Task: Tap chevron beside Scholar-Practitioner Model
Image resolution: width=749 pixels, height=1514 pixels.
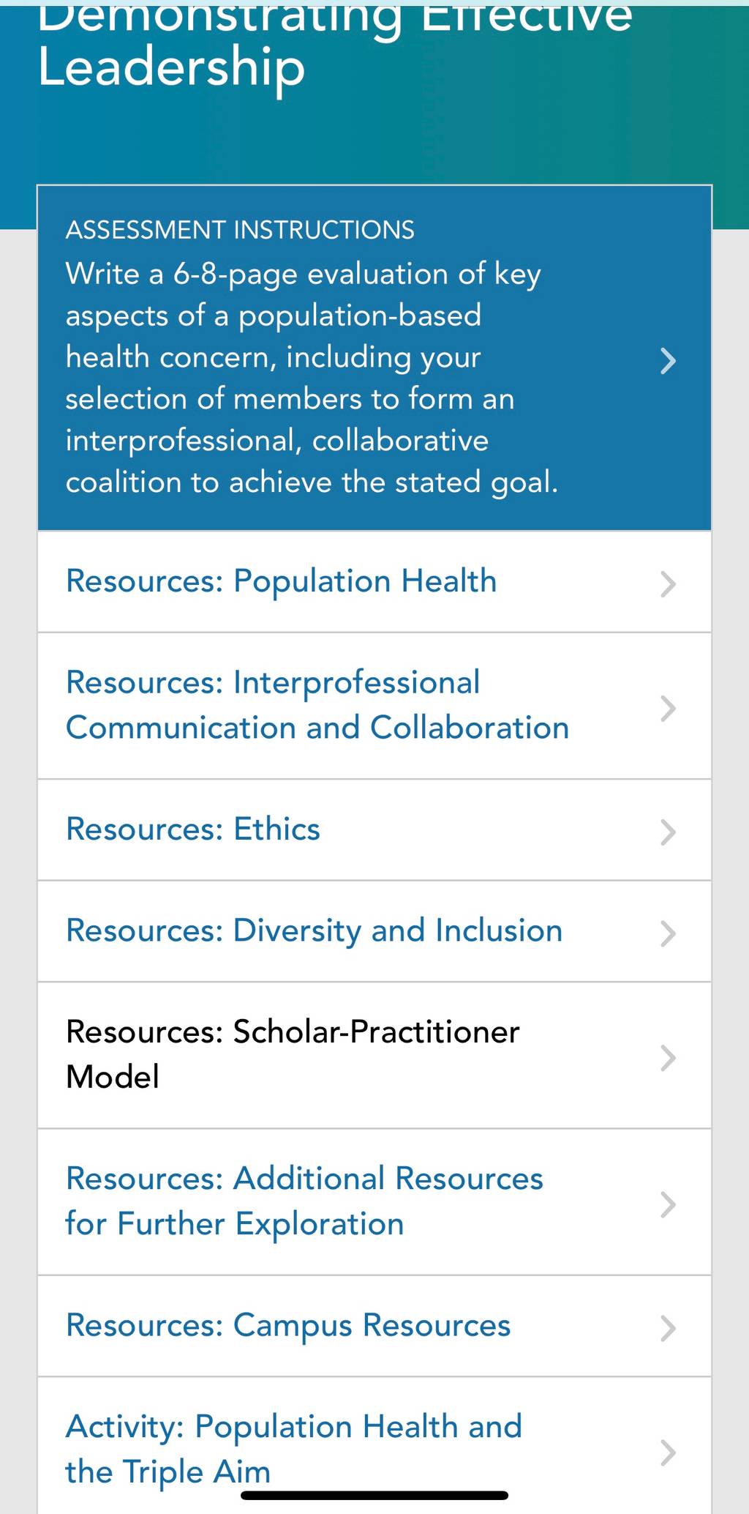Action: 668,1058
